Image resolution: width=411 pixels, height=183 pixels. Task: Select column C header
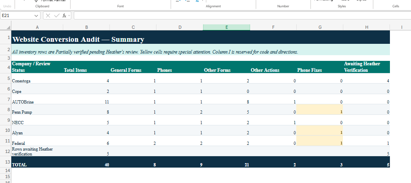point(133,27)
